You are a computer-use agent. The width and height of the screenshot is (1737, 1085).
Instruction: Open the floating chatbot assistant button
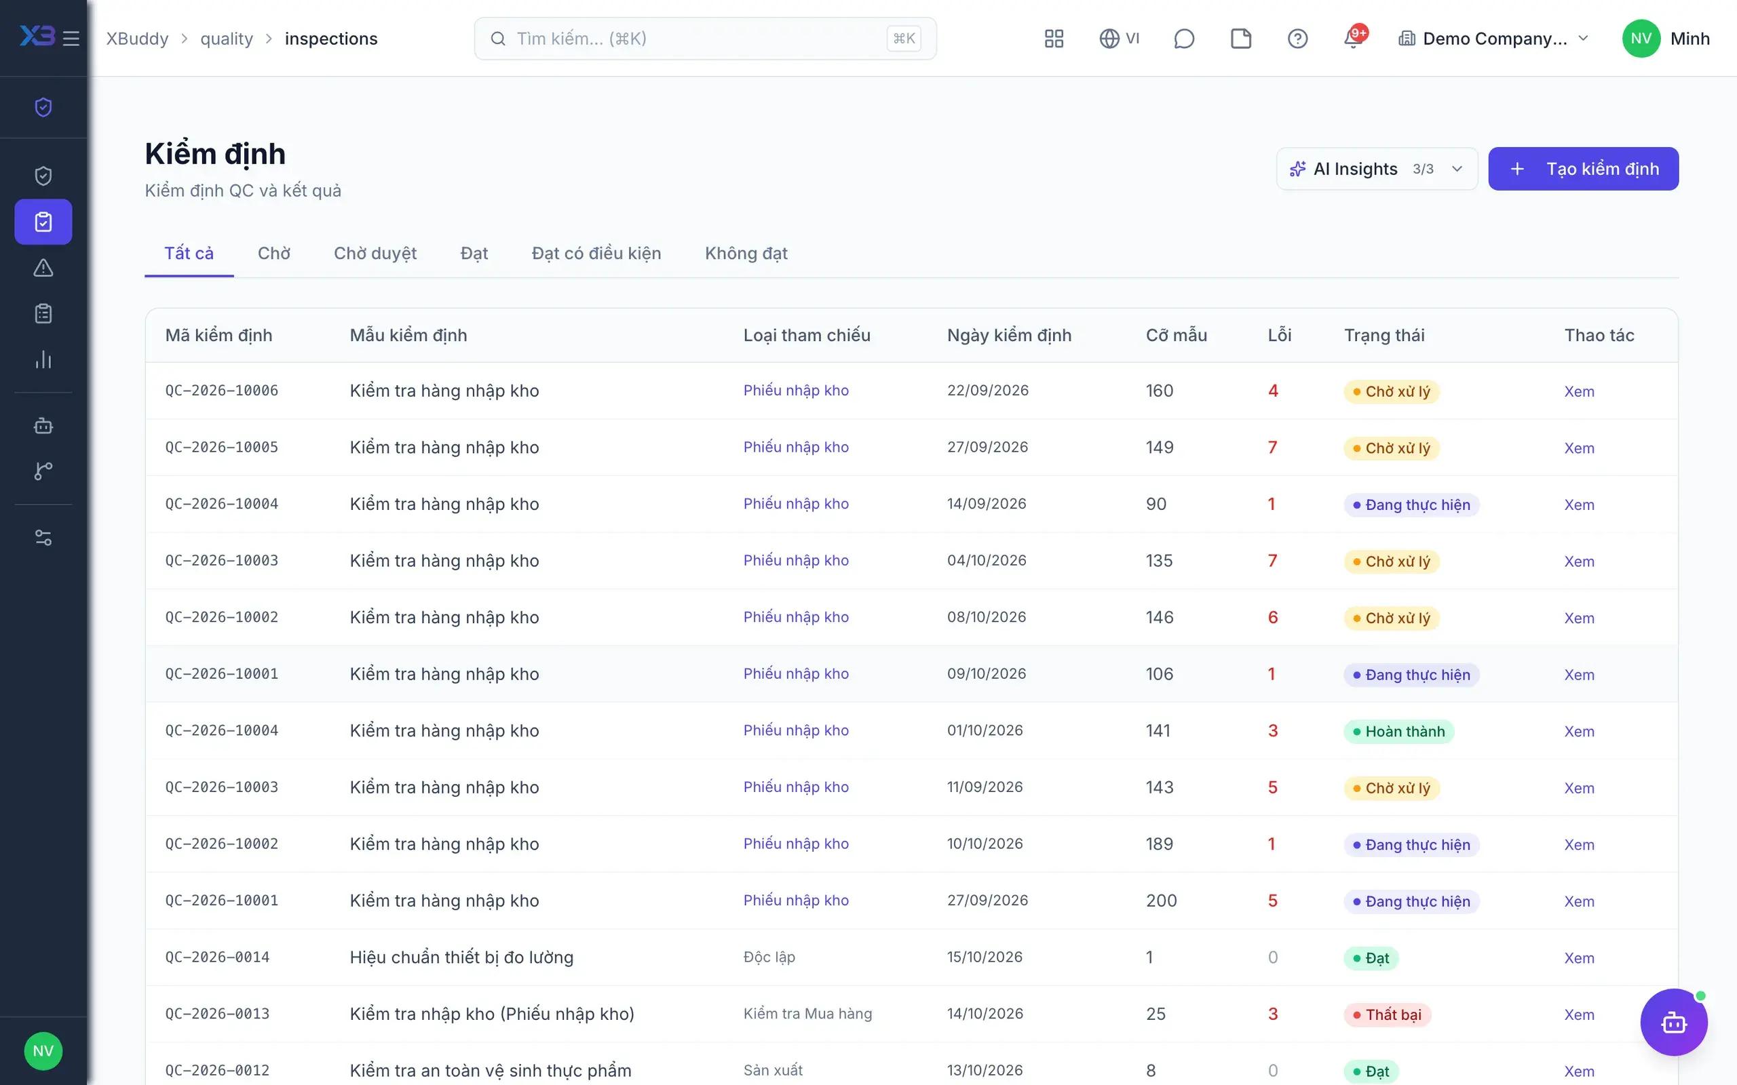pyautogui.click(x=1673, y=1022)
